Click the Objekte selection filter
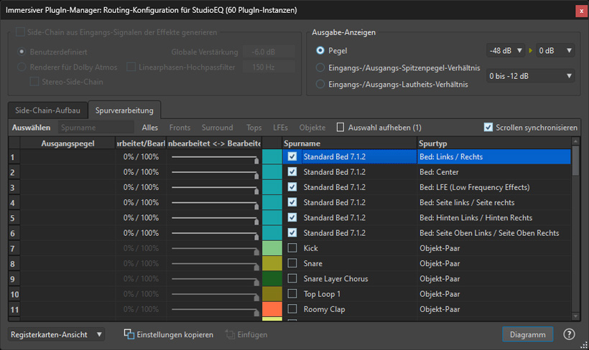 312,128
